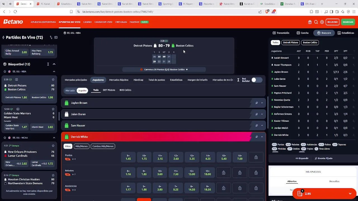Pin the Jalen Duren player market
358x201 pixels.
[x=256, y=114]
